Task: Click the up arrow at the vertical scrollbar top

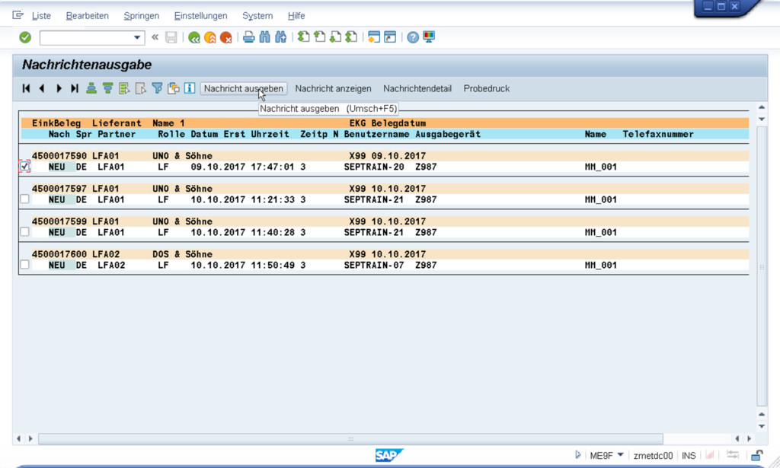Action: (762, 107)
